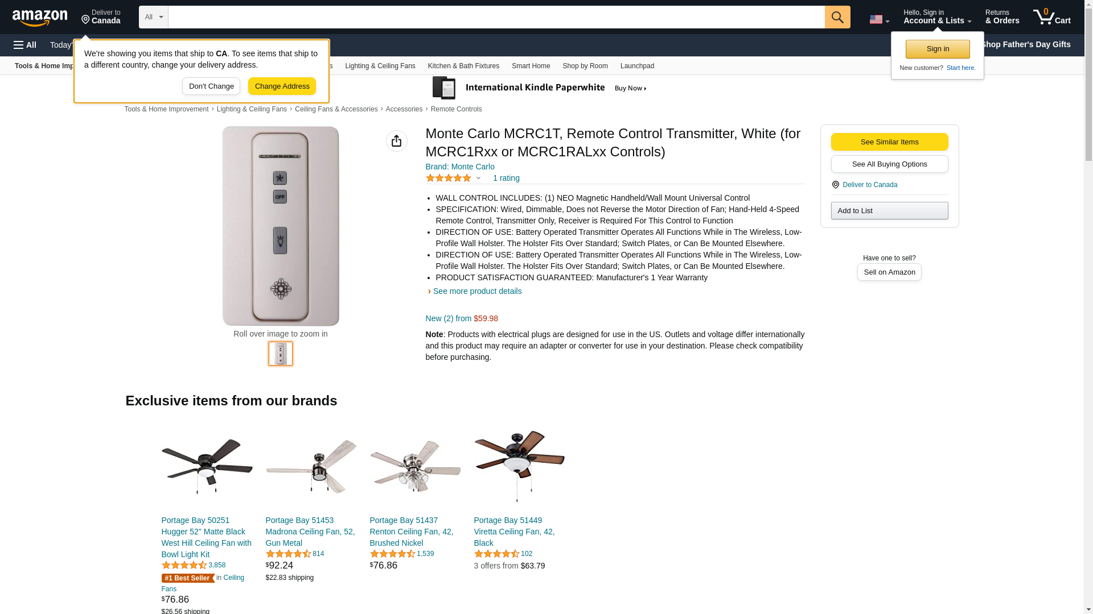
Task: Open the shopping cart
Action: 1051,17
